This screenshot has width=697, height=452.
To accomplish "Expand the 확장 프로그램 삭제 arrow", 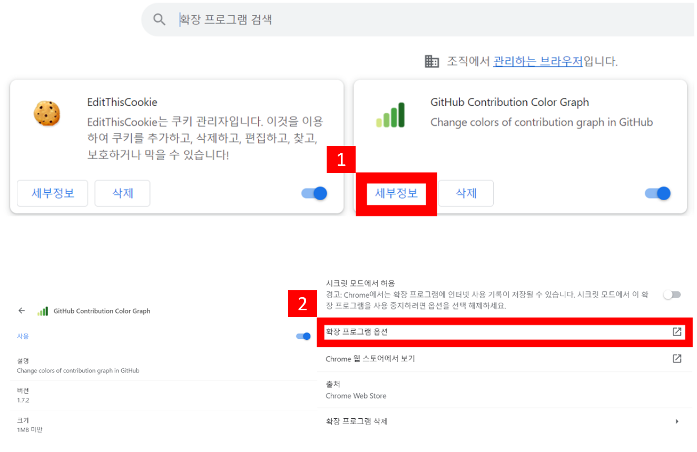I will pos(677,421).
